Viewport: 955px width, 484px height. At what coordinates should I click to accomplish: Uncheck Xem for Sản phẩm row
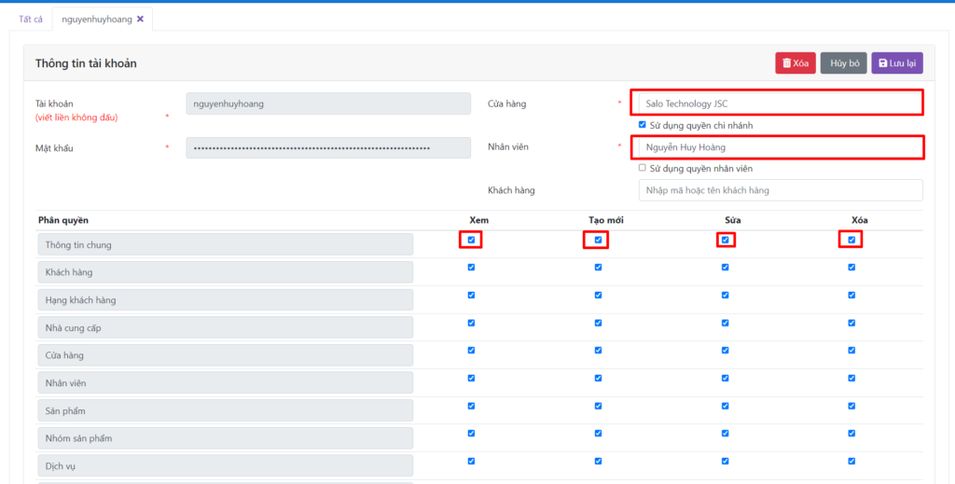(471, 406)
